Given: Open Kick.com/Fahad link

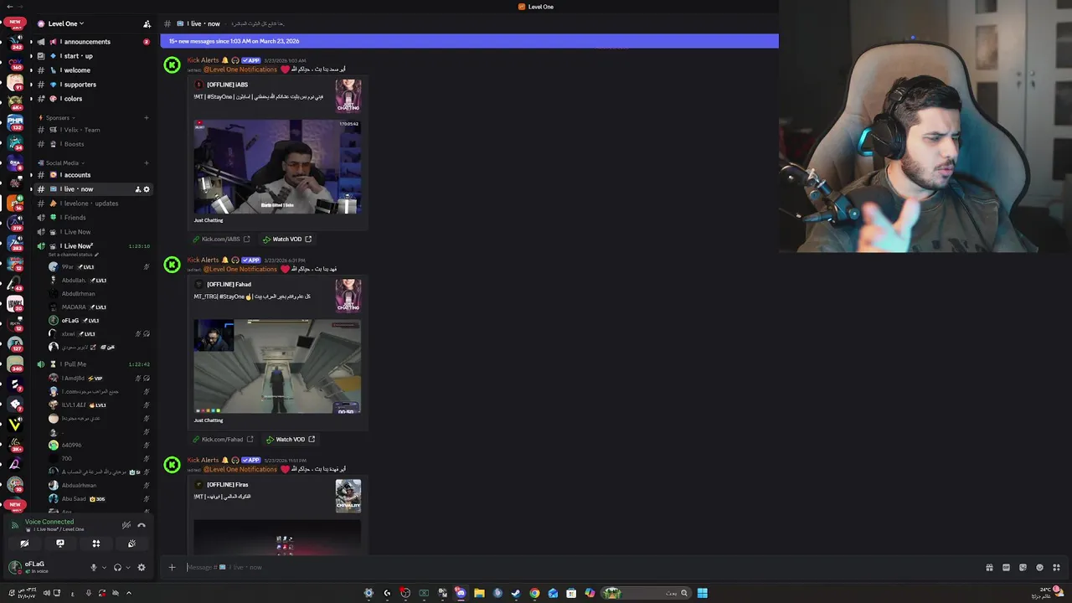Looking at the screenshot, I should point(223,440).
